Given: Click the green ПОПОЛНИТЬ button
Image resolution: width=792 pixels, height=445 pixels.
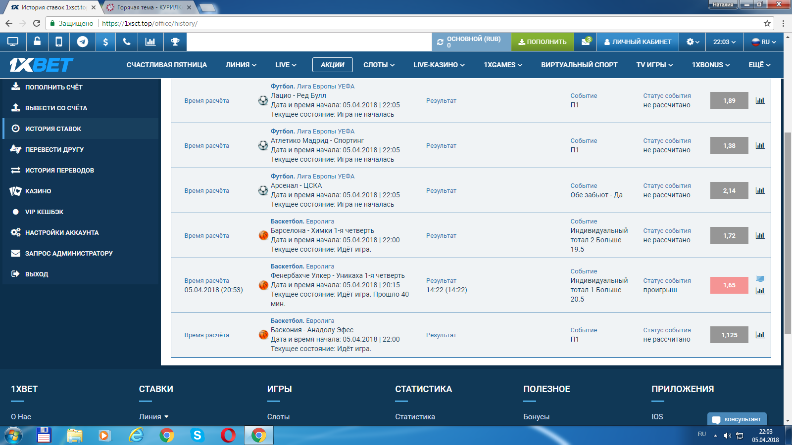Looking at the screenshot, I should tap(542, 42).
